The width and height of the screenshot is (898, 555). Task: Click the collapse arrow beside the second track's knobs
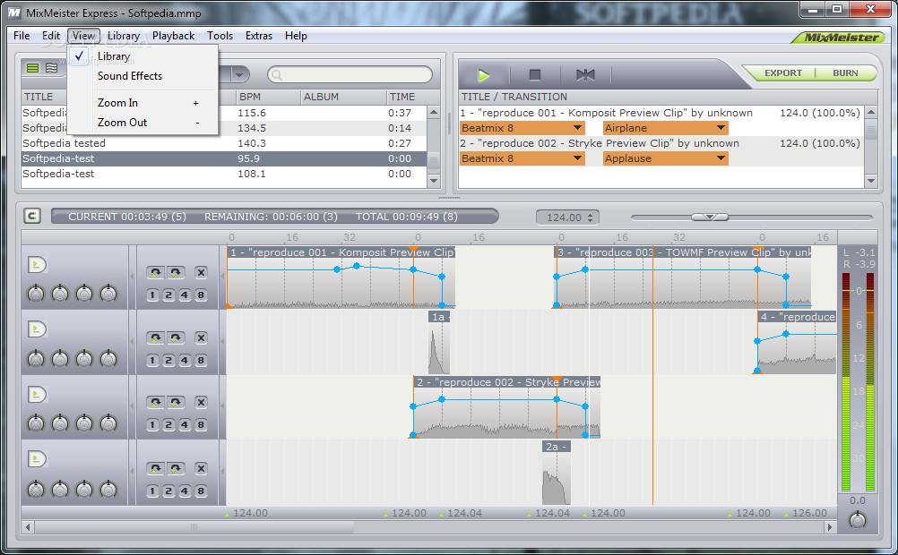pos(133,342)
